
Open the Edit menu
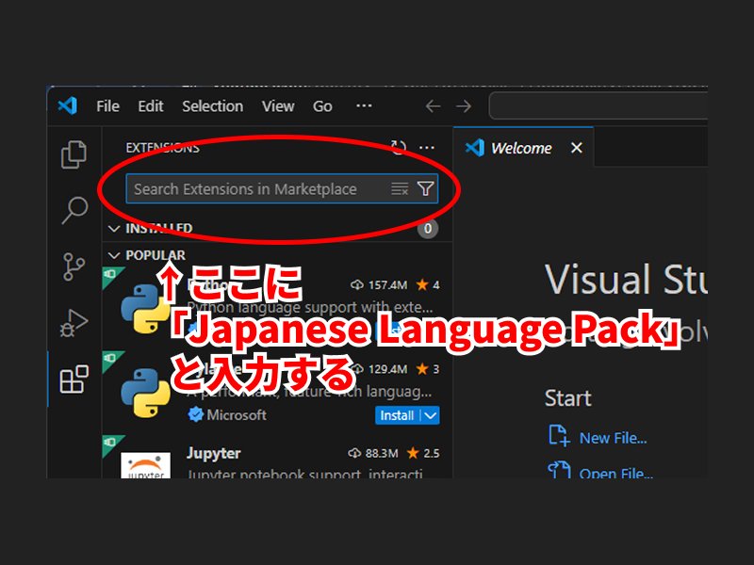[151, 106]
